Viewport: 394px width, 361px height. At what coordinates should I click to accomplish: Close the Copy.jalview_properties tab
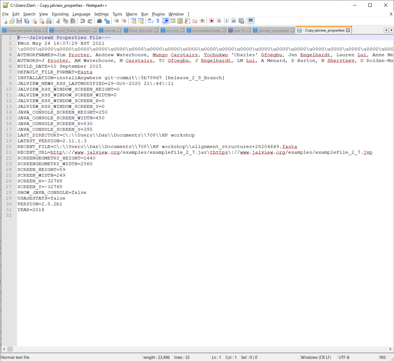(x=348, y=30)
